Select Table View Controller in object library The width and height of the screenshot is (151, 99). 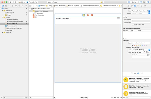(137, 87)
